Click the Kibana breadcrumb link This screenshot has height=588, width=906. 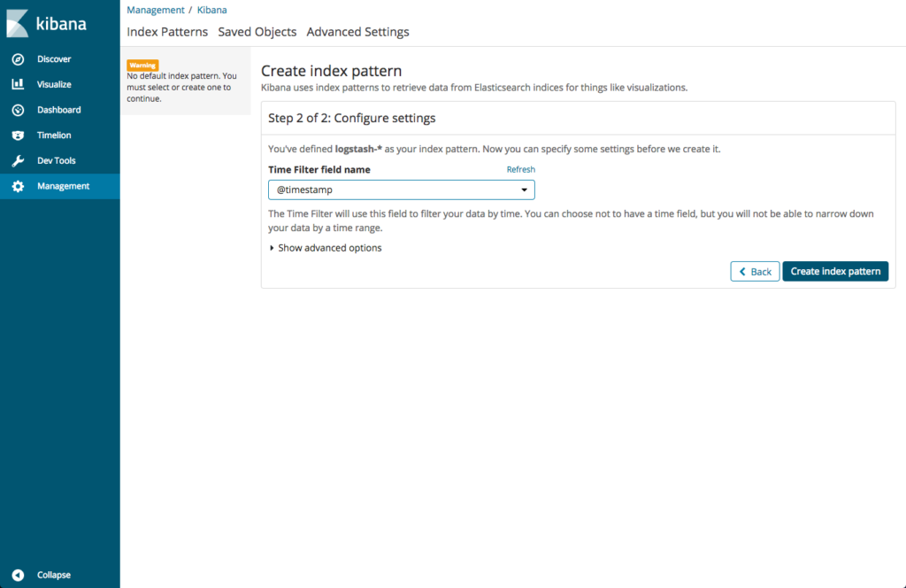(212, 10)
